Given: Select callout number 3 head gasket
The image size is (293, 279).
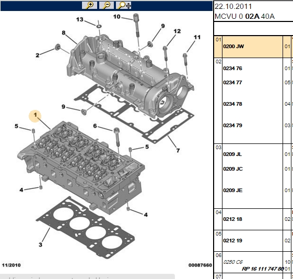Looking at the screenshot, I should (x=40, y=244).
